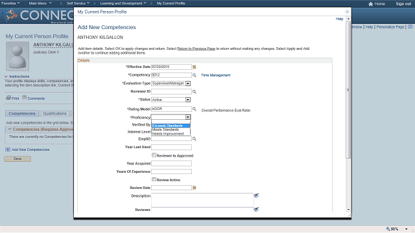This screenshot has height=233, width=415.
Task: Click the dialog vertical scrollbar thumb
Action: pyautogui.click(x=348, y=90)
